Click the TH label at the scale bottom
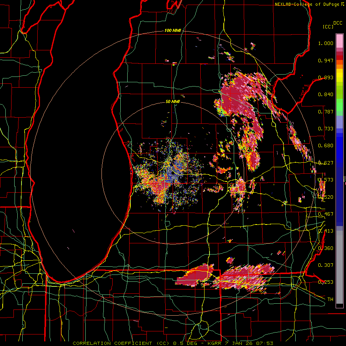 pyautogui.click(x=330, y=299)
